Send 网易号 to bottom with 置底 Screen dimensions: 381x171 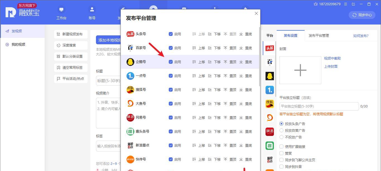pyautogui.click(x=245, y=118)
